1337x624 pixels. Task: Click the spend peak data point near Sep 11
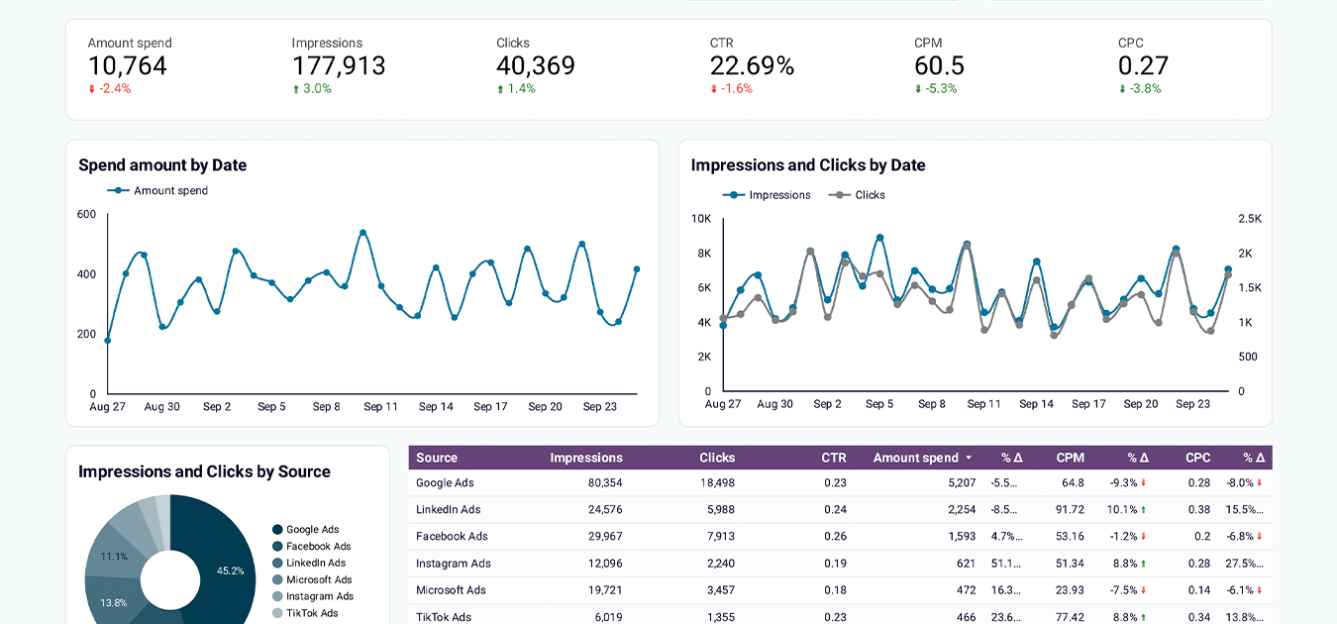[362, 232]
